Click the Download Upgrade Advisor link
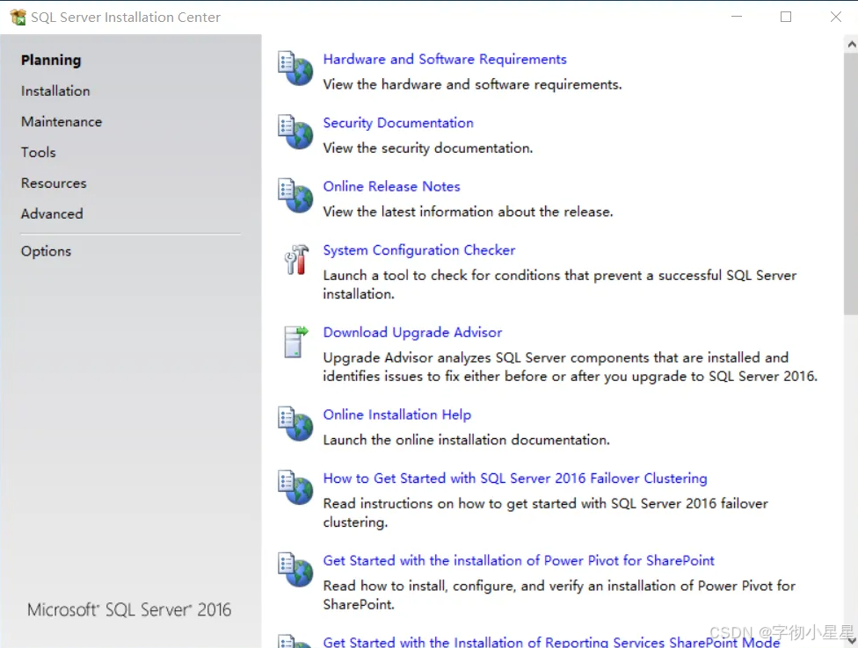The height and width of the screenshot is (648, 858). pyautogui.click(x=412, y=332)
